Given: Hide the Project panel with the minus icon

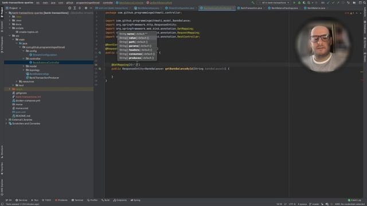Looking at the screenshot, I should click(91, 8).
